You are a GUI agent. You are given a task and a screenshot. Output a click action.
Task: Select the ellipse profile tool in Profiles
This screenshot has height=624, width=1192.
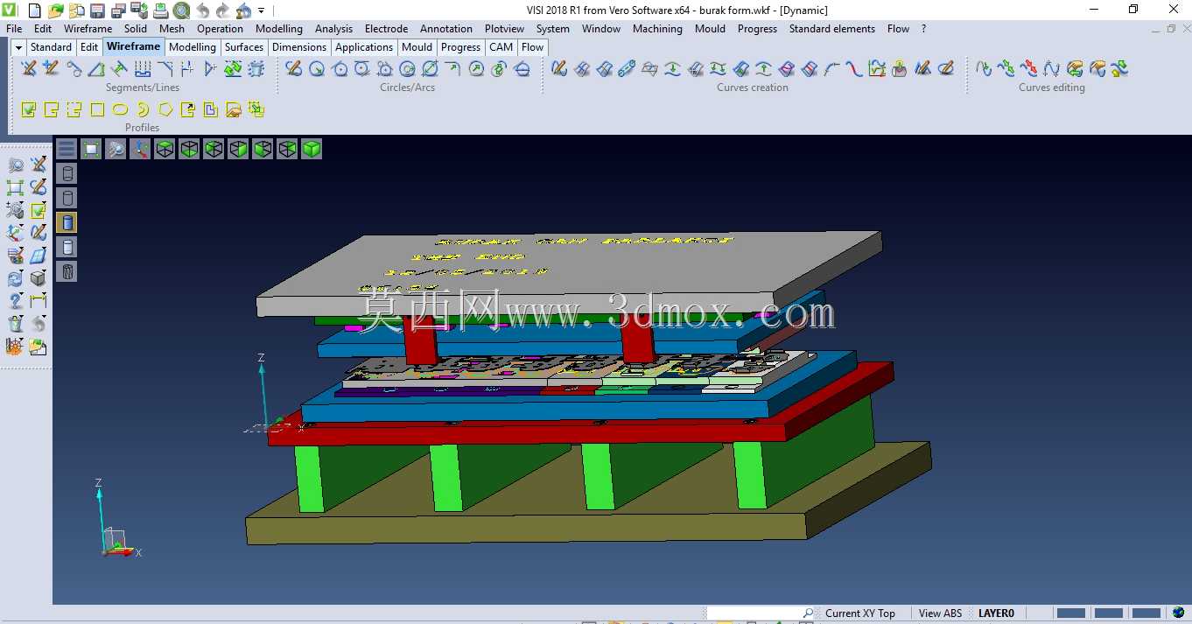coord(120,109)
